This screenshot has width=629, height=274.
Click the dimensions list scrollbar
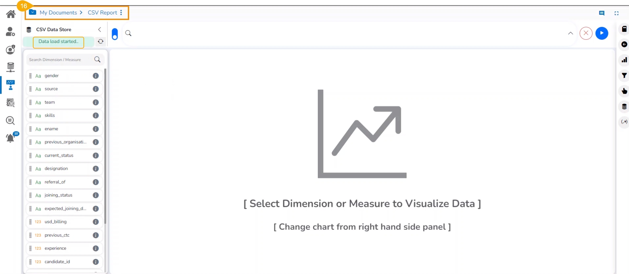tap(105, 146)
